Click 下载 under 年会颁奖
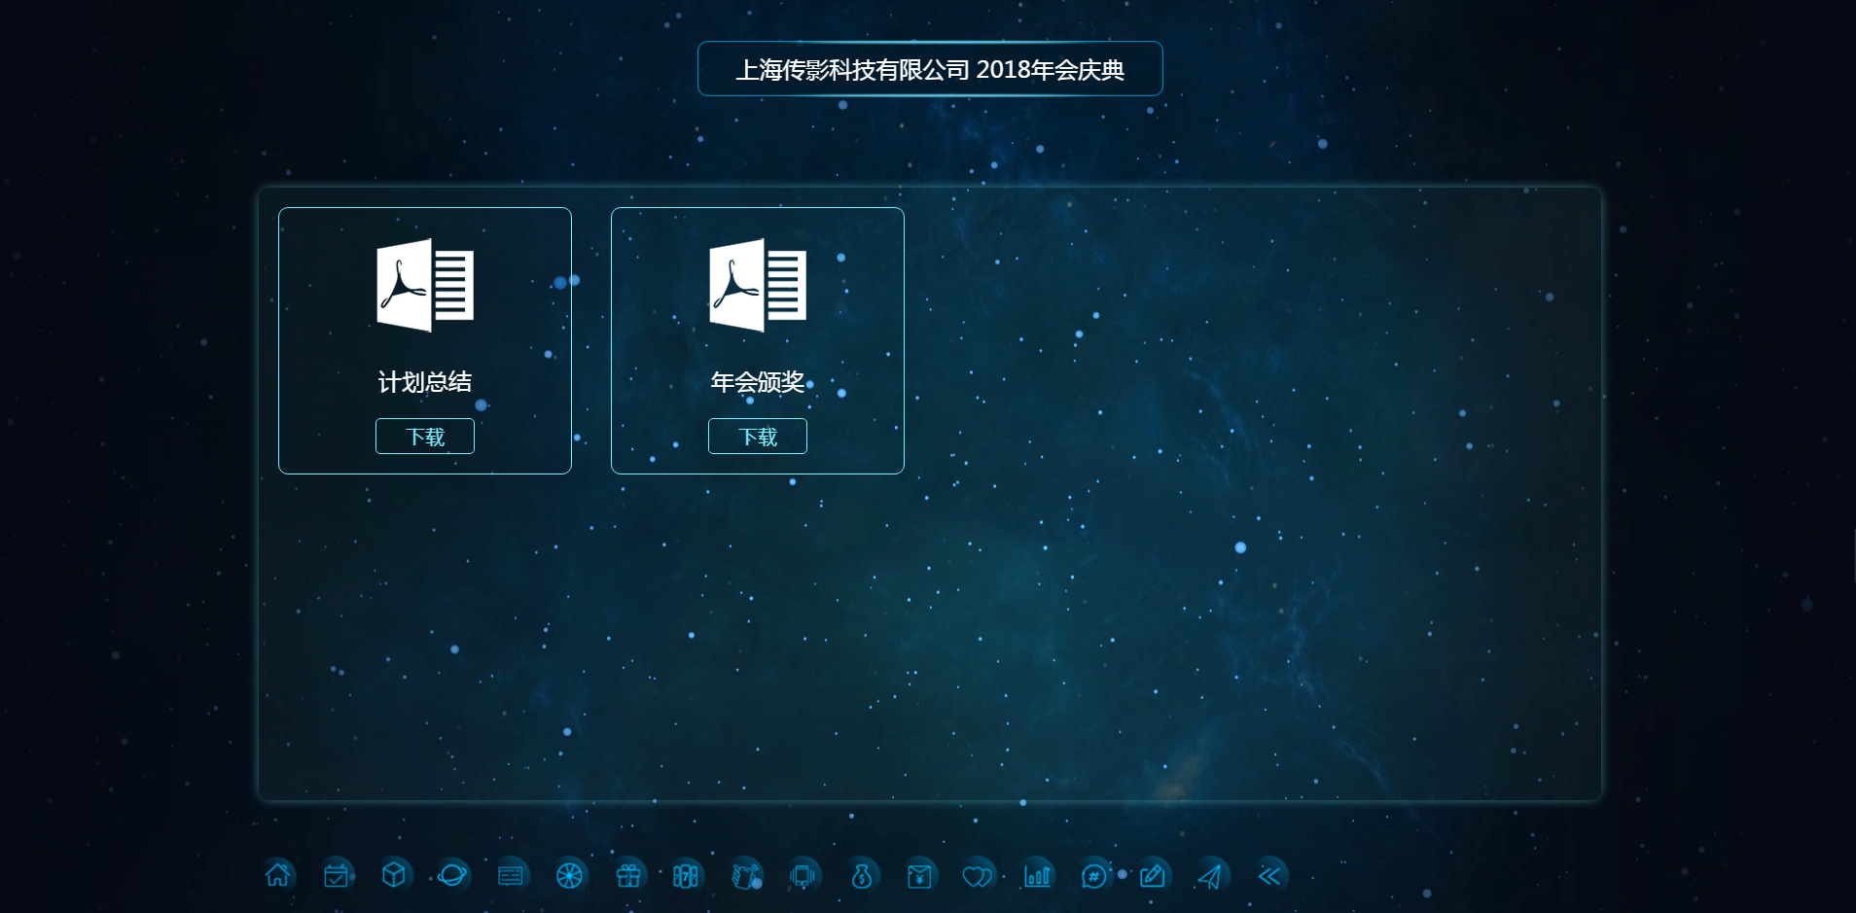The width and height of the screenshot is (1856, 913). 758,437
